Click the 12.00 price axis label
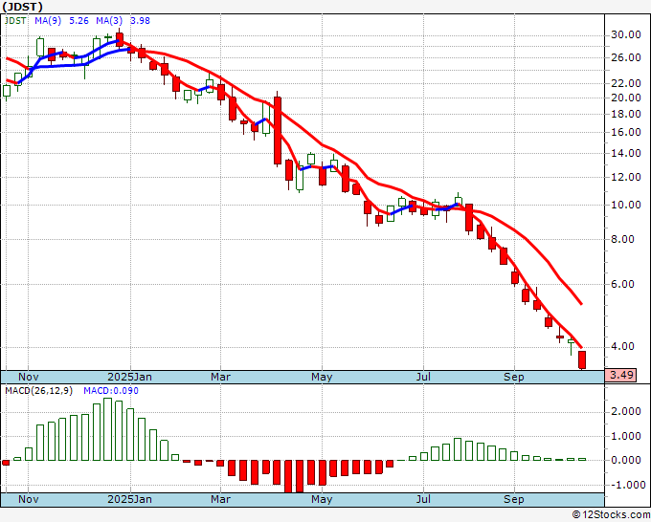651x522 pixels. [626, 177]
